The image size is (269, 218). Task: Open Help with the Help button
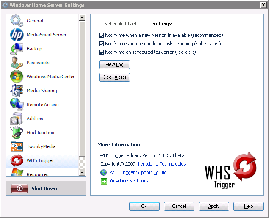click(248, 206)
